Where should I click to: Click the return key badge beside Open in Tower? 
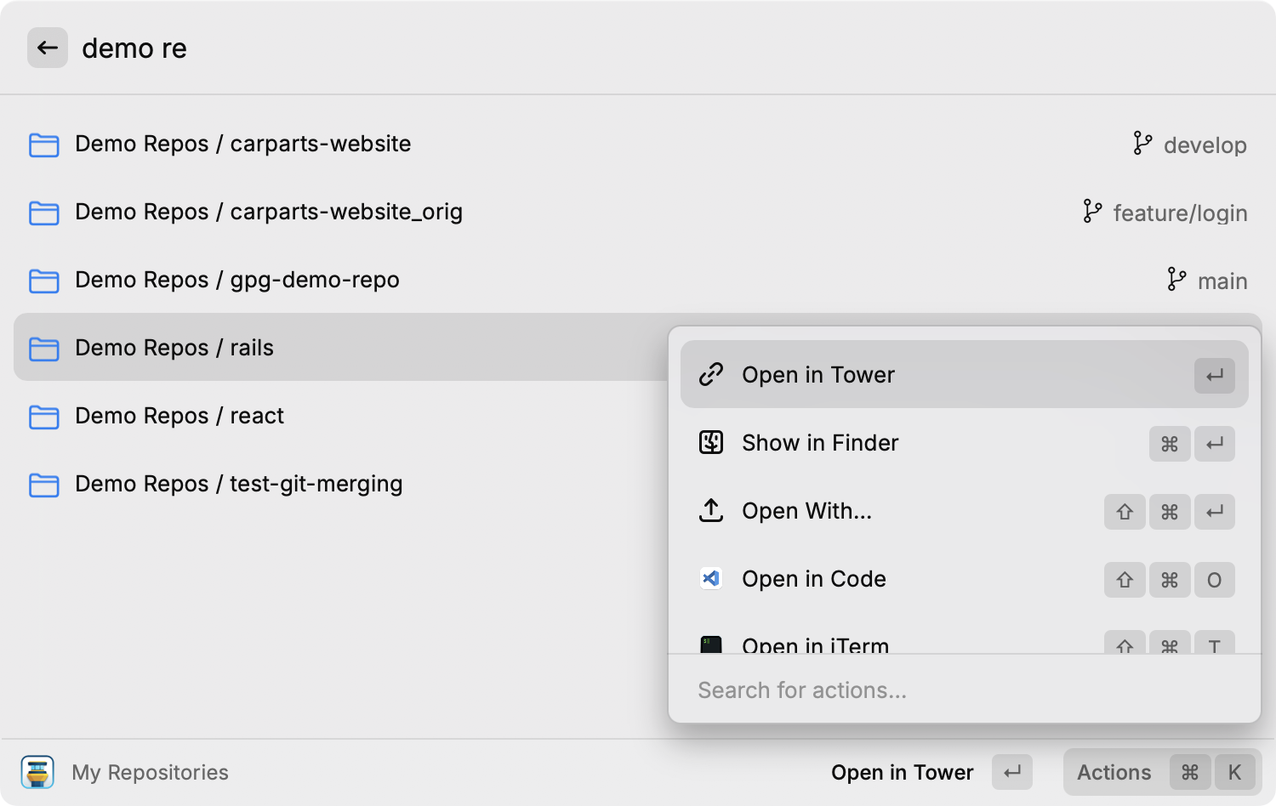[x=1214, y=375]
